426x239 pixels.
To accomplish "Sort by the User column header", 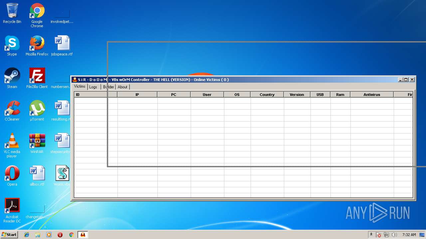I will pyautogui.click(x=207, y=95).
